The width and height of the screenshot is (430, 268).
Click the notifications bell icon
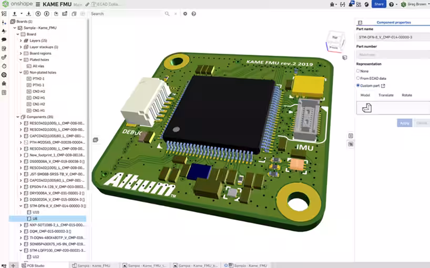[351, 4]
